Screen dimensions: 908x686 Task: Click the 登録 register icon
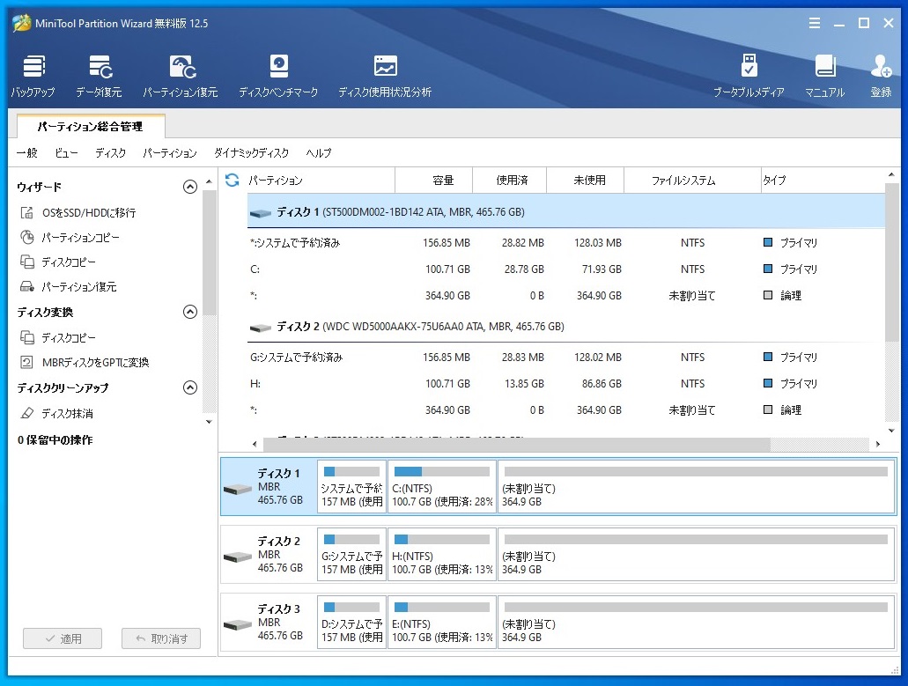(881, 66)
